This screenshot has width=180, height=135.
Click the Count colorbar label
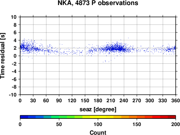(98, 132)
